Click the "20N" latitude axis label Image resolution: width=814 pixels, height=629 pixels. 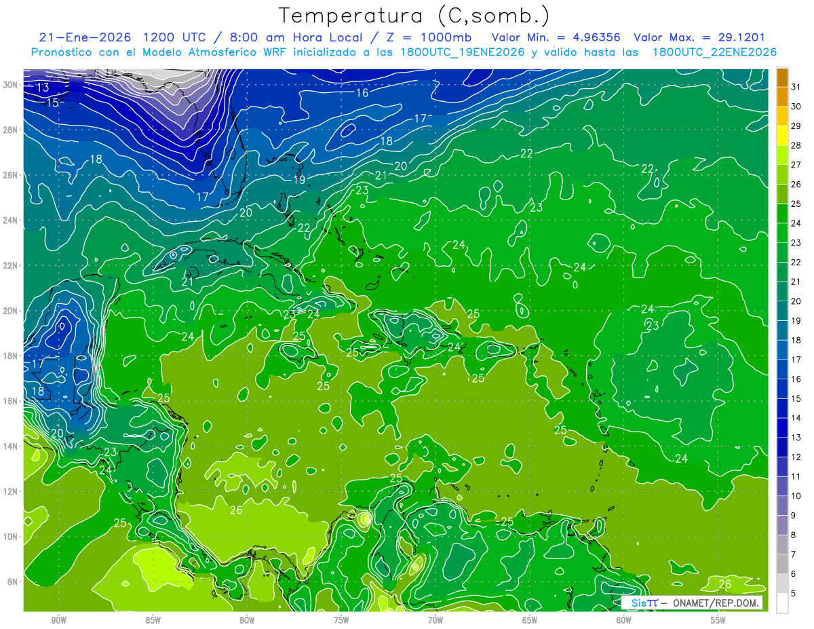(11, 310)
